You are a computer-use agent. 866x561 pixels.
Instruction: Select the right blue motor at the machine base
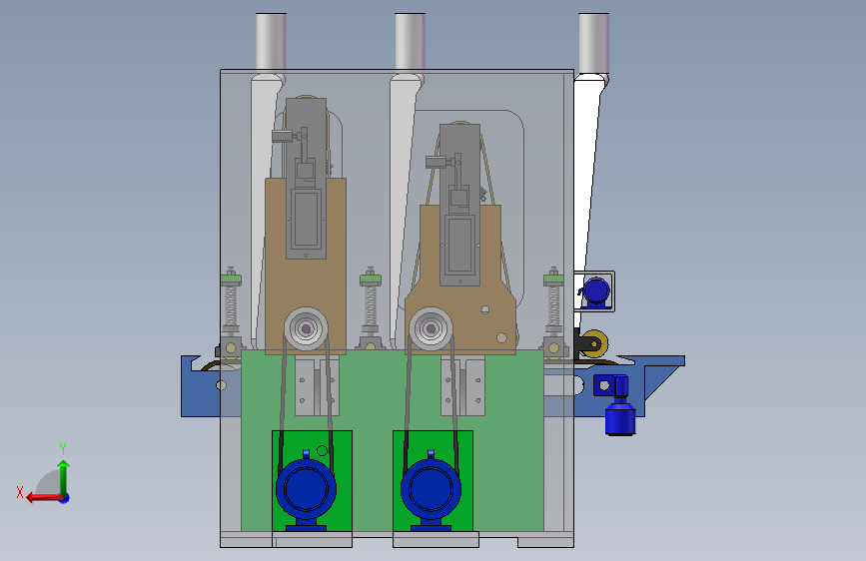431,490
